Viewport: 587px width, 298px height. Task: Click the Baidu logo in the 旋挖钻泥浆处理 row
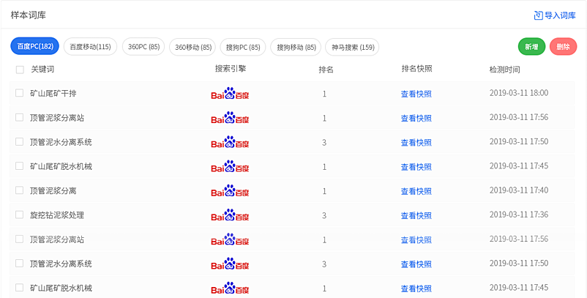click(x=230, y=215)
